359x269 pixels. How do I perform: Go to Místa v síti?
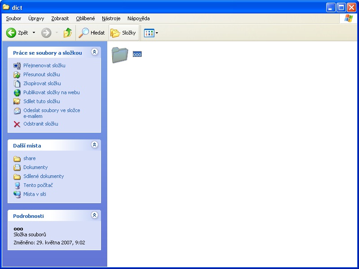click(35, 194)
